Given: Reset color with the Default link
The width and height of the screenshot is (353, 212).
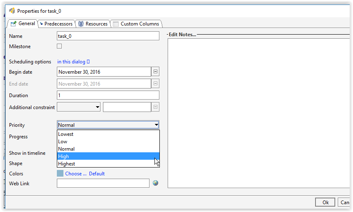Looking at the screenshot, I should pos(97,174).
